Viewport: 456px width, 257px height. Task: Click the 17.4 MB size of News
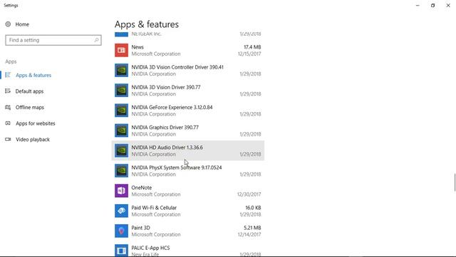coord(252,47)
